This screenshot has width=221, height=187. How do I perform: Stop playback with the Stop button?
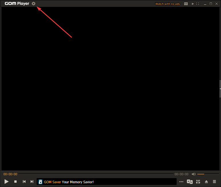(x=15, y=182)
